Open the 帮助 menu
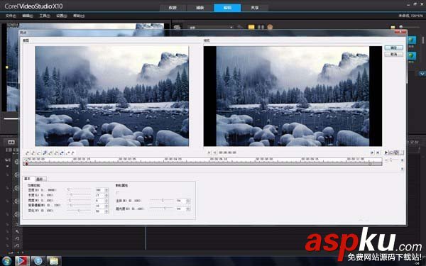This screenshot has height=266, width=426. tap(79, 16)
